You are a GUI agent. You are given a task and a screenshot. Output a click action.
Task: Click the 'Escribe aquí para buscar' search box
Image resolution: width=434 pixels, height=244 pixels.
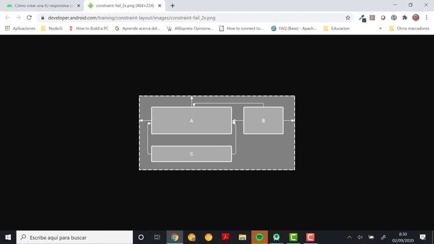(75, 237)
